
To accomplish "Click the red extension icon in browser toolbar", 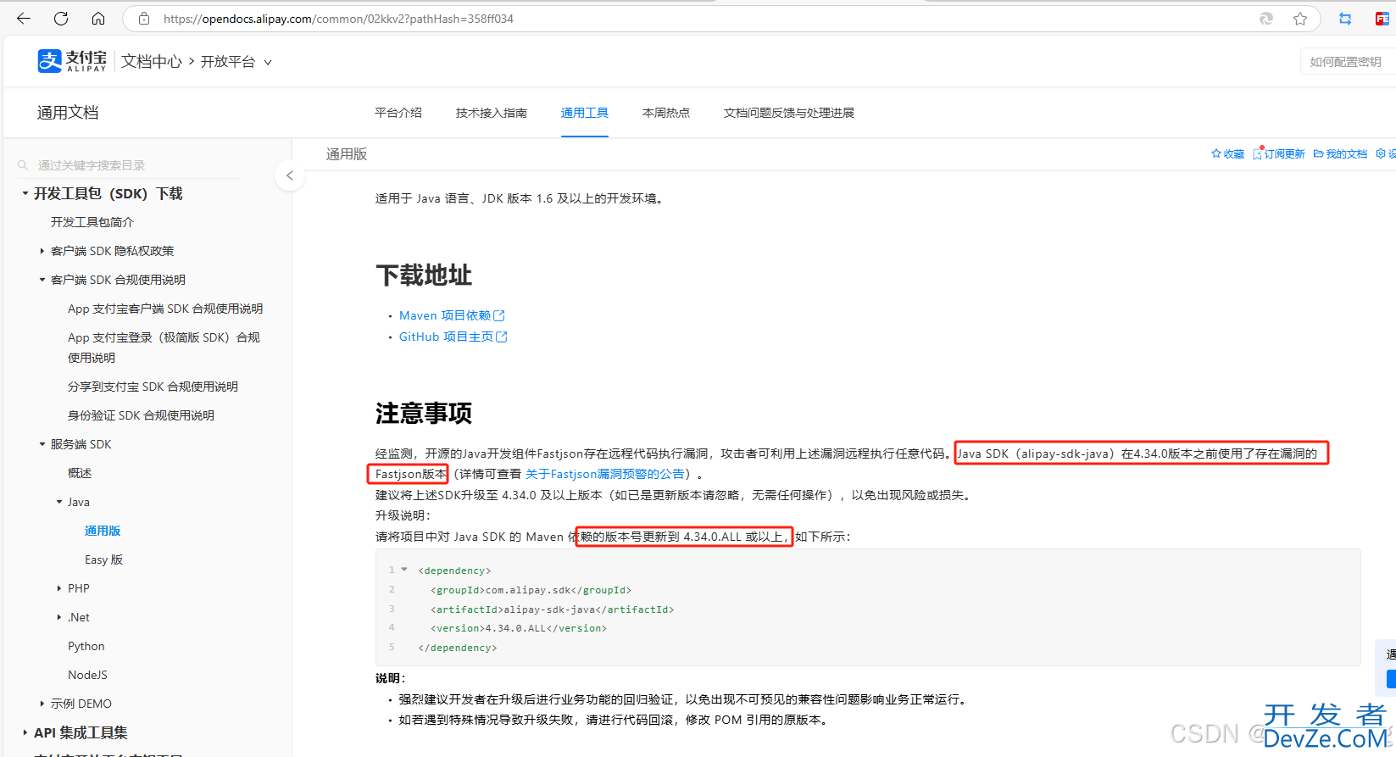I will pos(1382,19).
